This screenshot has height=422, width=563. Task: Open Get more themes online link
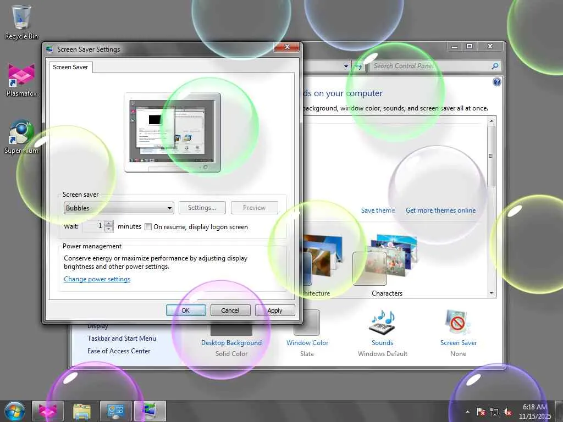tap(440, 210)
